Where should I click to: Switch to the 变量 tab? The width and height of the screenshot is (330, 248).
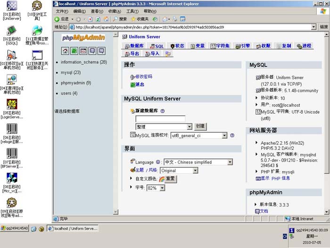pos(198,46)
